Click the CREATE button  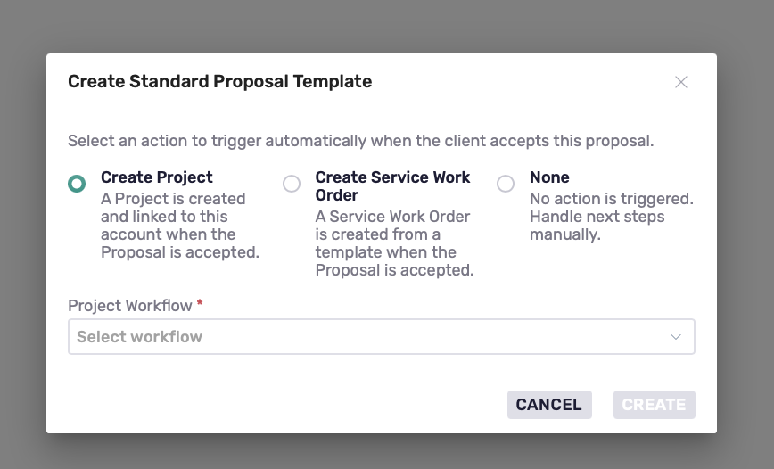click(654, 405)
